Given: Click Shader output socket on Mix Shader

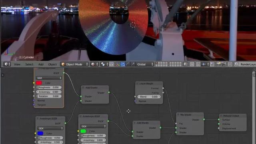Looking at the screenshot, I should (204, 120).
